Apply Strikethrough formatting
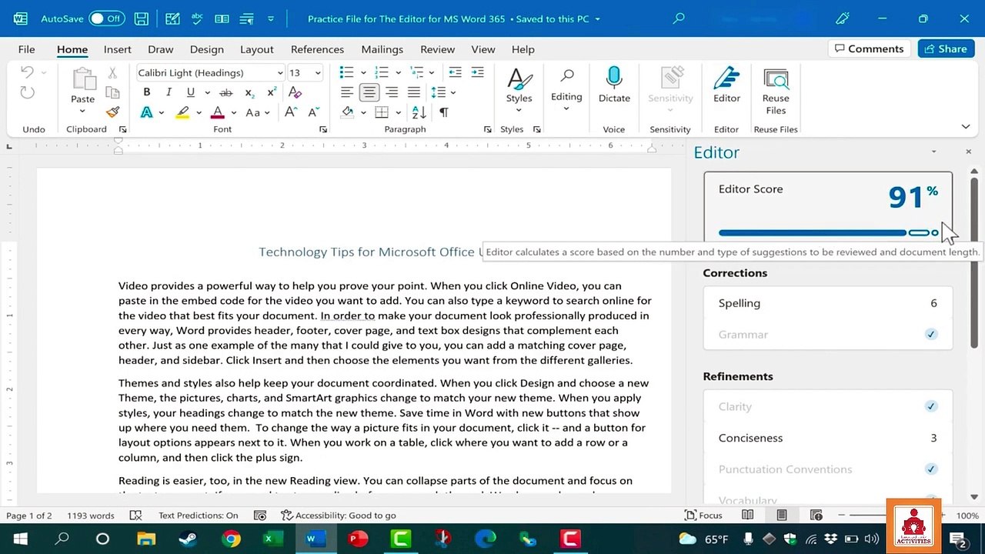The width and height of the screenshot is (985, 554). (225, 92)
